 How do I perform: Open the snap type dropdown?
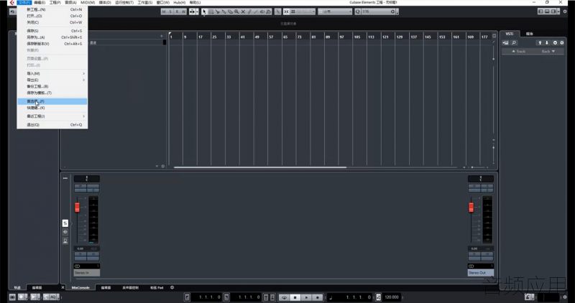tap(303, 11)
